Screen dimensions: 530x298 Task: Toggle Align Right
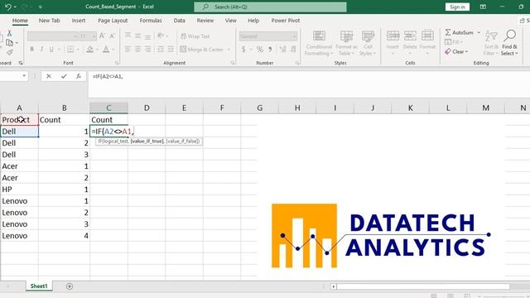[x=147, y=50]
